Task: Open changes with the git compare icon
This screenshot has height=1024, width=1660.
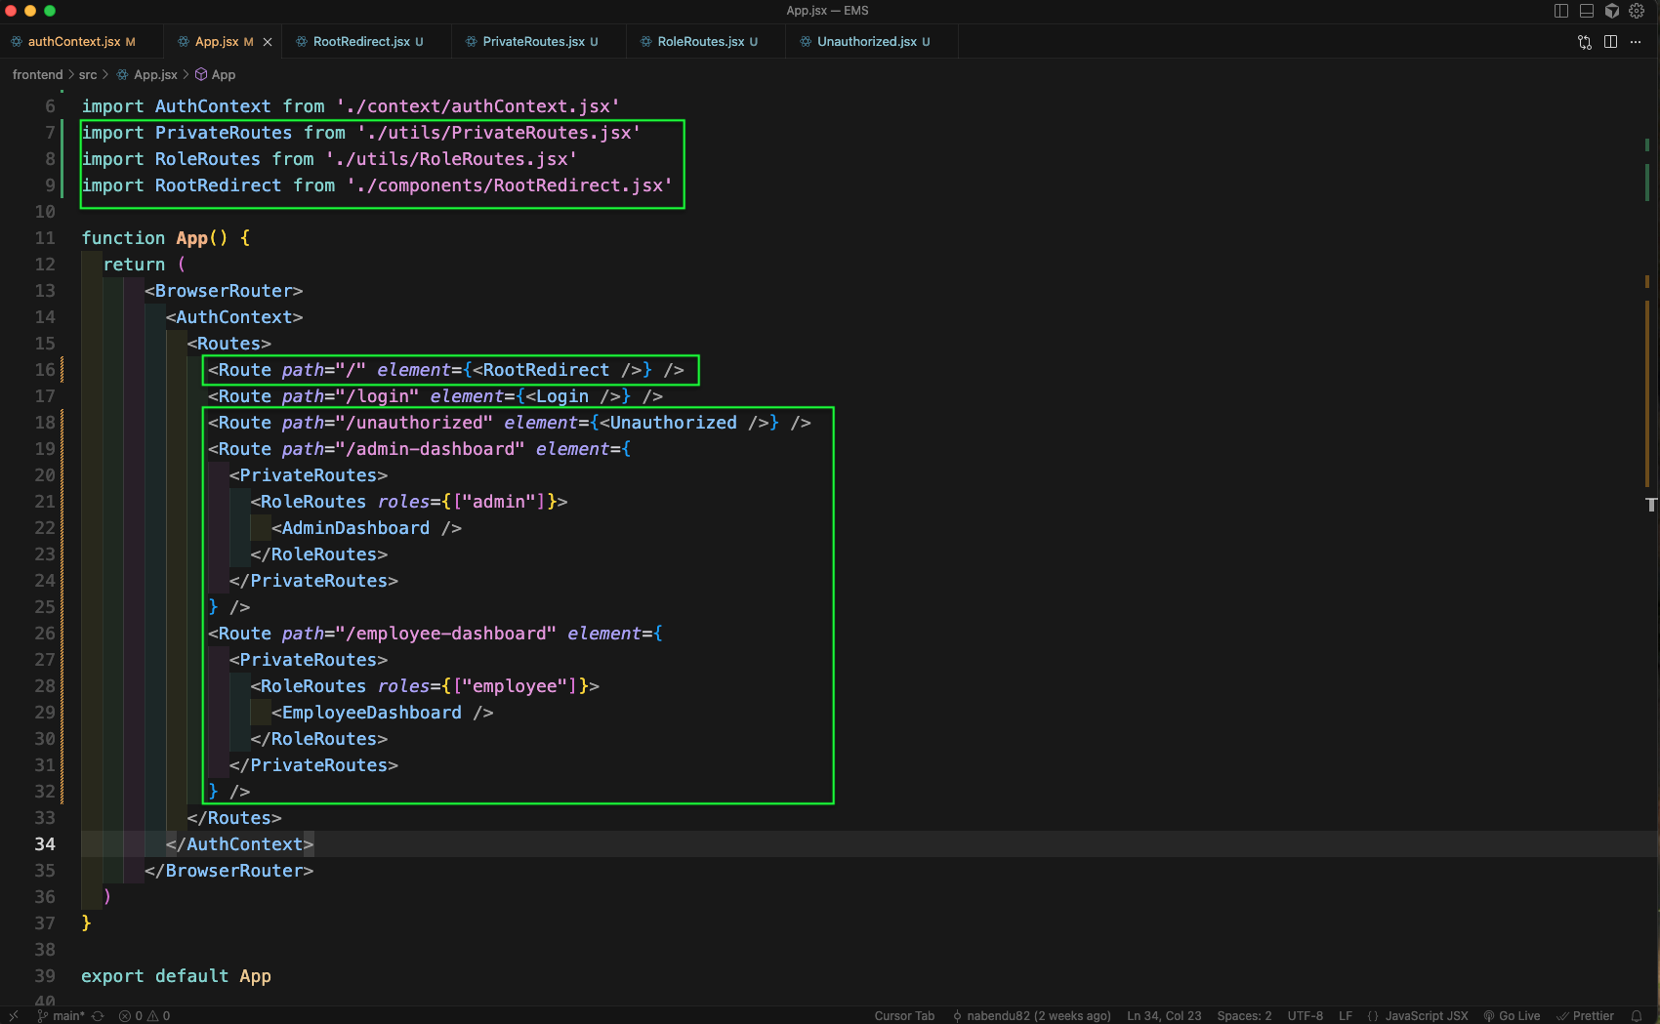Action: click(1585, 42)
